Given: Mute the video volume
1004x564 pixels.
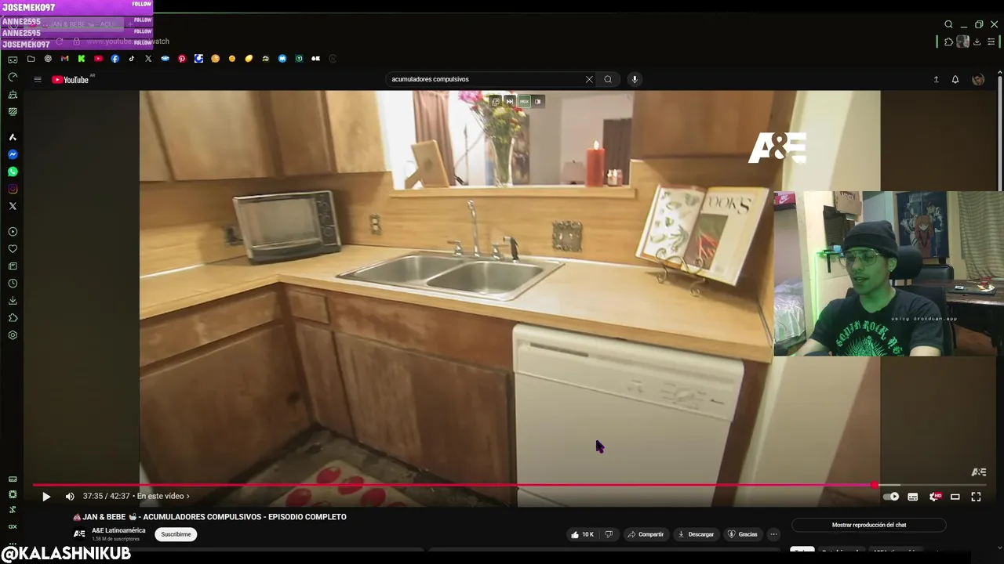Looking at the screenshot, I should point(70,497).
